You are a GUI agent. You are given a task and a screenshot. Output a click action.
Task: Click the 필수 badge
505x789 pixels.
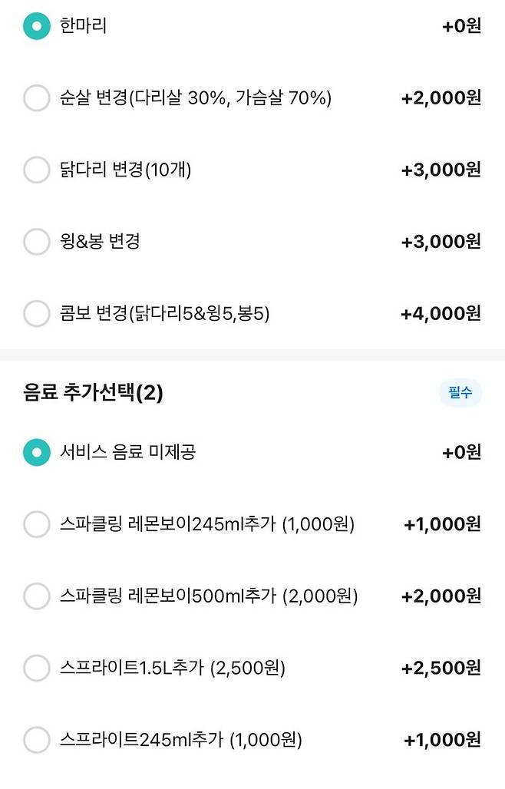click(460, 391)
